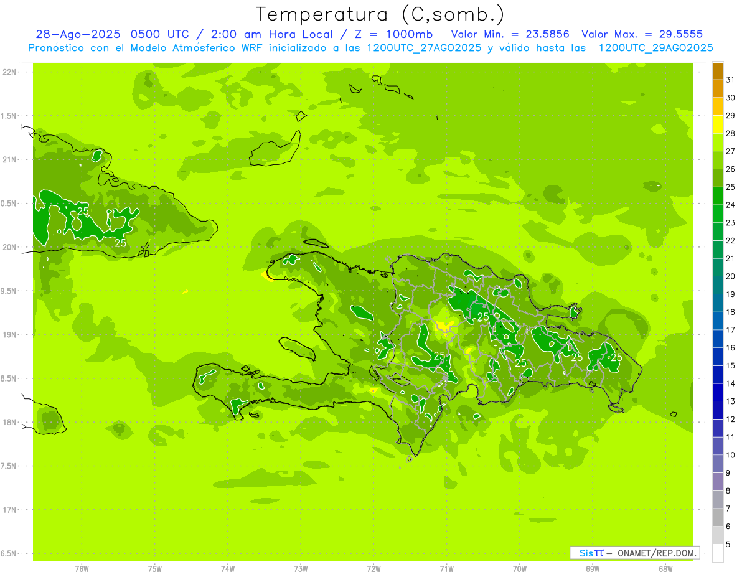Click the "74W" longitude label

click(x=228, y=568)
